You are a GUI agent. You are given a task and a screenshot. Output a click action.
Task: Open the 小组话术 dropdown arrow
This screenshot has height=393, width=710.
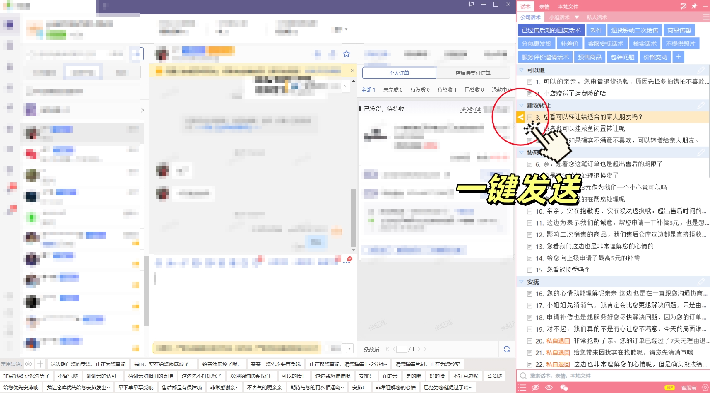(x=576, y=17)
